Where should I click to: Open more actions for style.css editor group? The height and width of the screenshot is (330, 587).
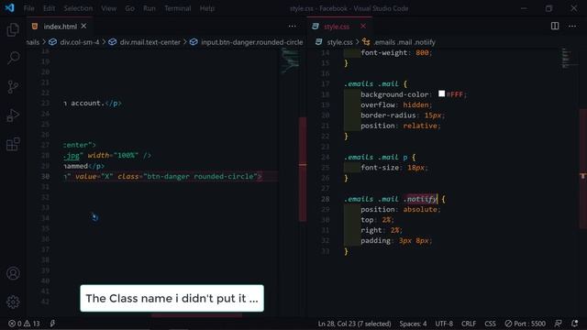[572, 26]
